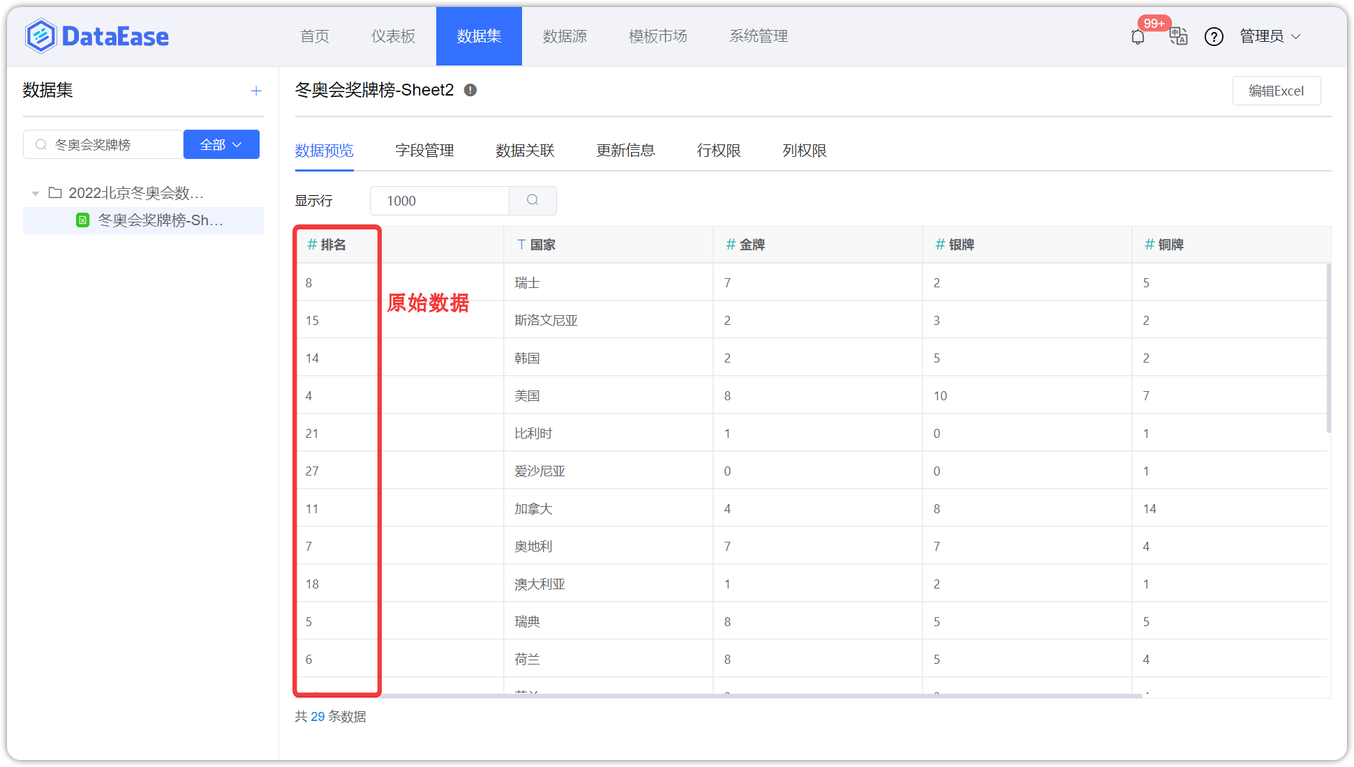Image resolution: width=1354 pixels, height=767 pixels.
Task: Click the info icon beside Sheet2 title
Action: [470, 90]
